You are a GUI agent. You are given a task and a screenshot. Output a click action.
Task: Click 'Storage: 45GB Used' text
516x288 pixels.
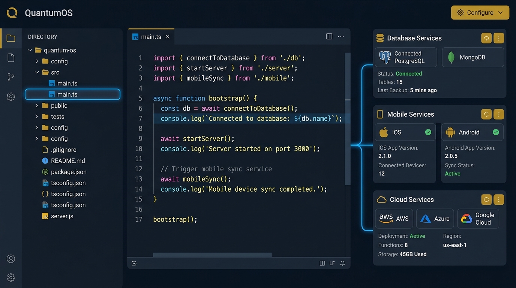click(x=402, y=254)
